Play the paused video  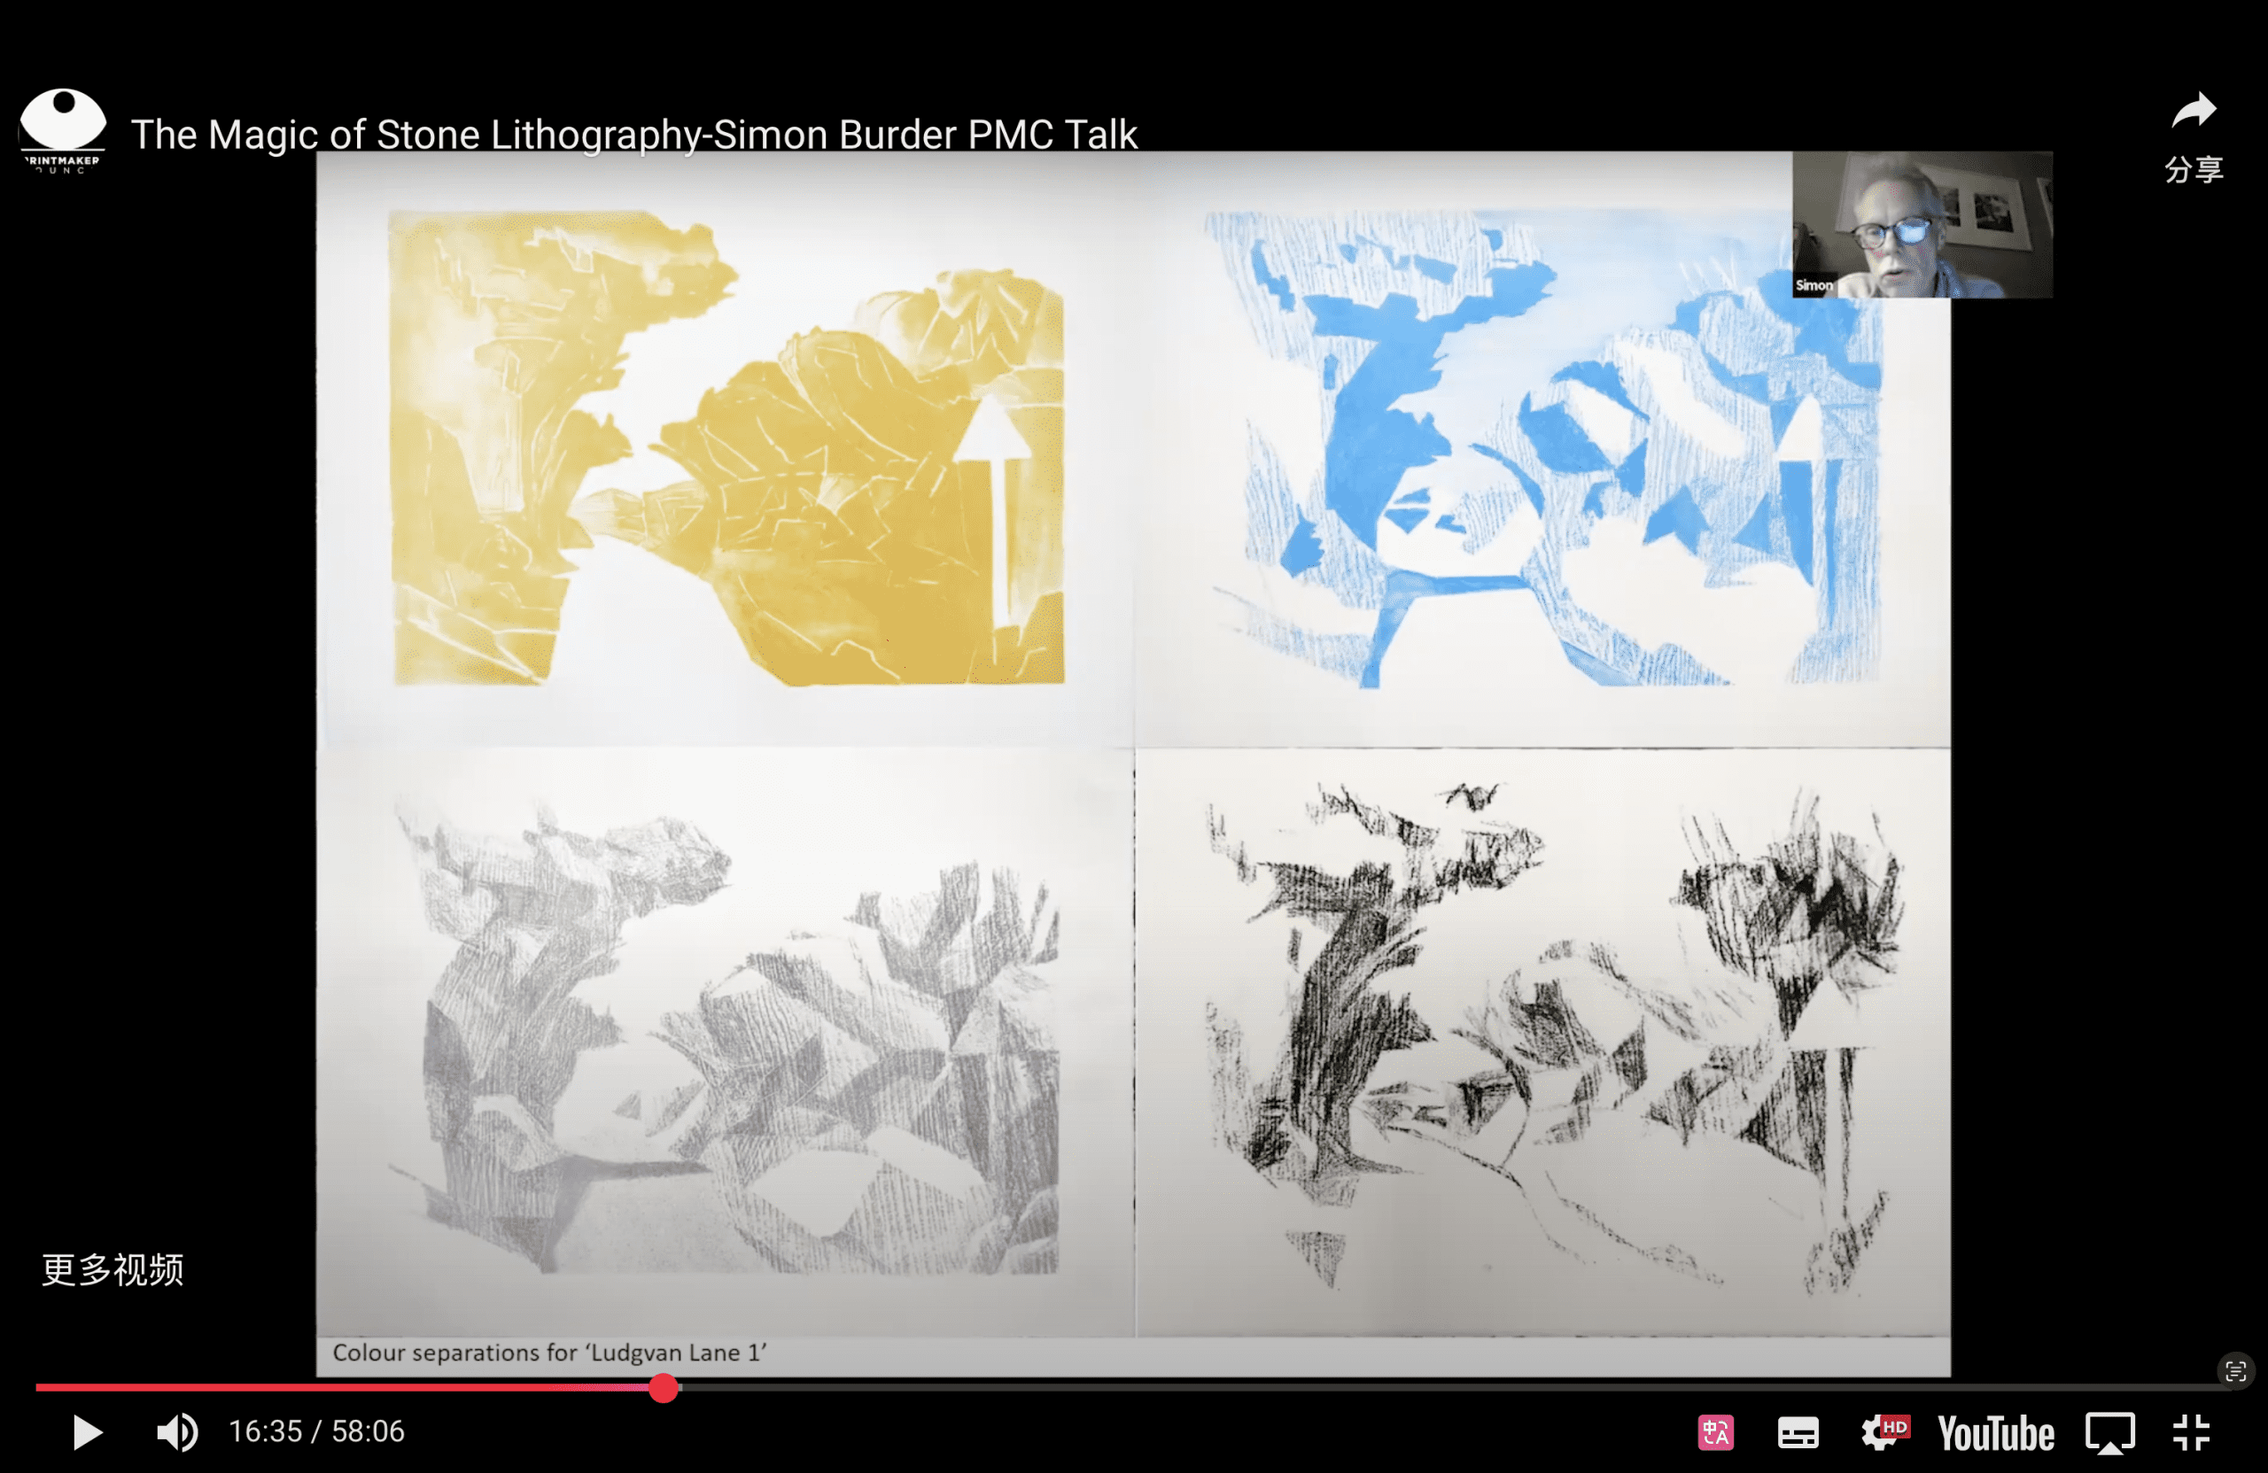click(x=87, y=1432)
